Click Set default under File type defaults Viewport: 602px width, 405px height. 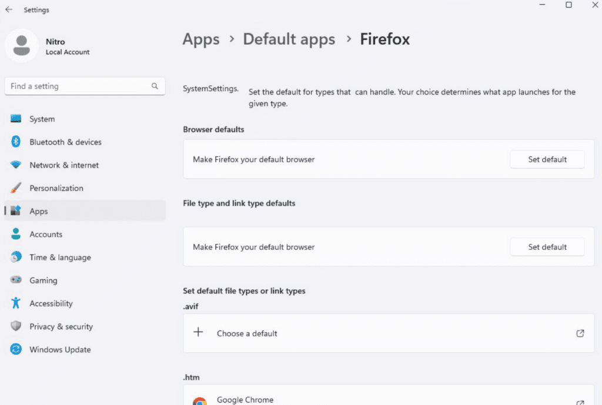547,247
